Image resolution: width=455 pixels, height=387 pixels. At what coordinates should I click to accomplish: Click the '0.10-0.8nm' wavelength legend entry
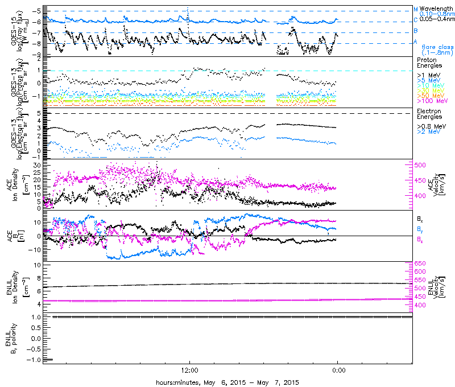[x=437, y=14]
